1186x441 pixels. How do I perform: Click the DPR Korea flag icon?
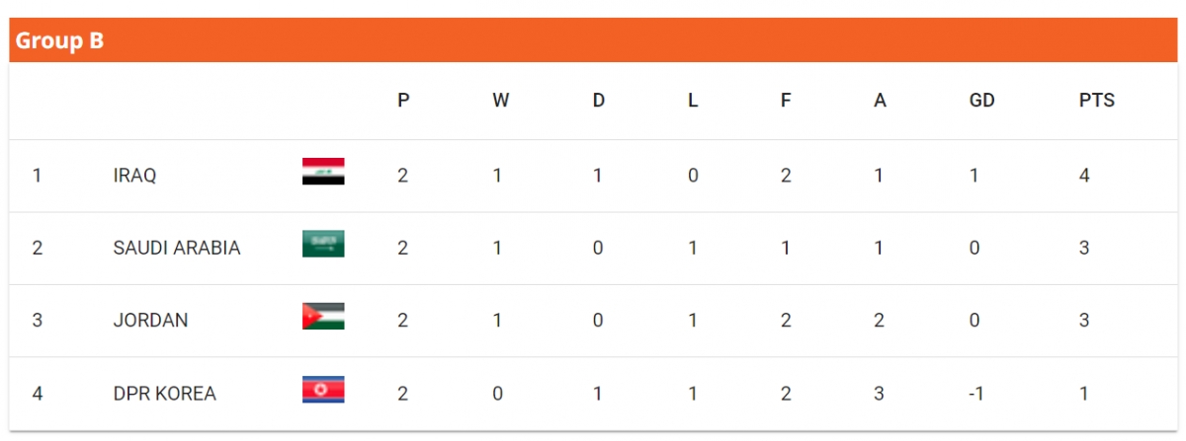(323, 389)
